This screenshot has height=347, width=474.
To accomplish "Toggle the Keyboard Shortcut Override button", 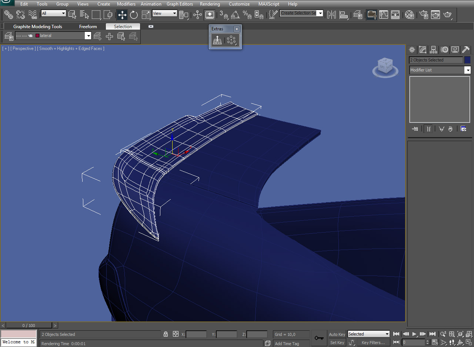I will 210,15.
